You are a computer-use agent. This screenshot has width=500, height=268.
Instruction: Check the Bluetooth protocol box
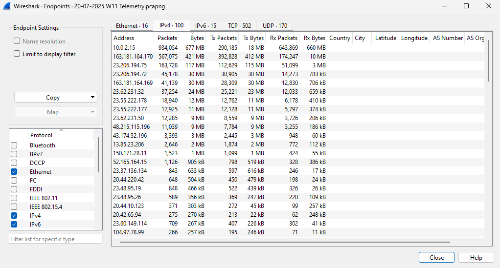(14, 145)
